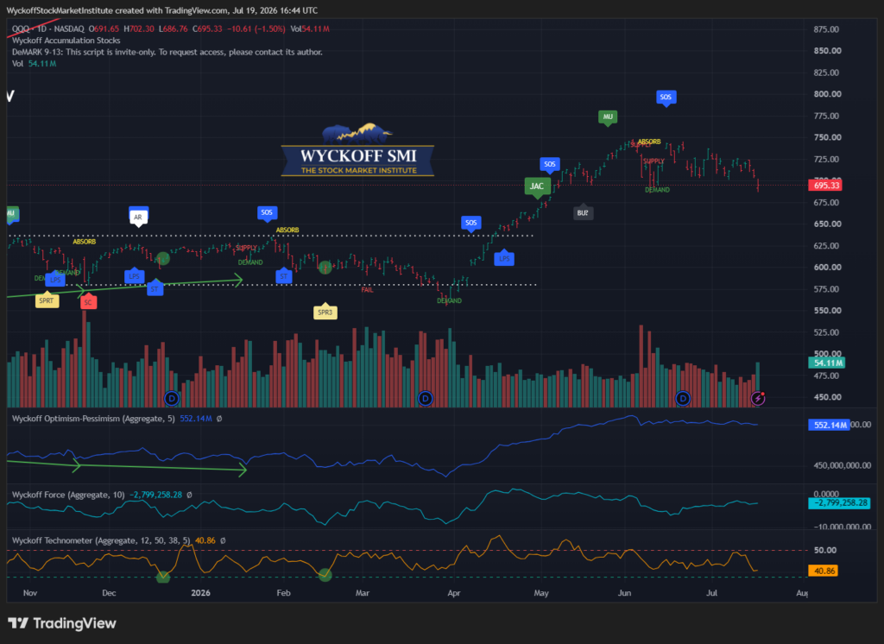The image size is (884, 644).
Task: Click the SOS label near late January
Action: tap(268, 212)
